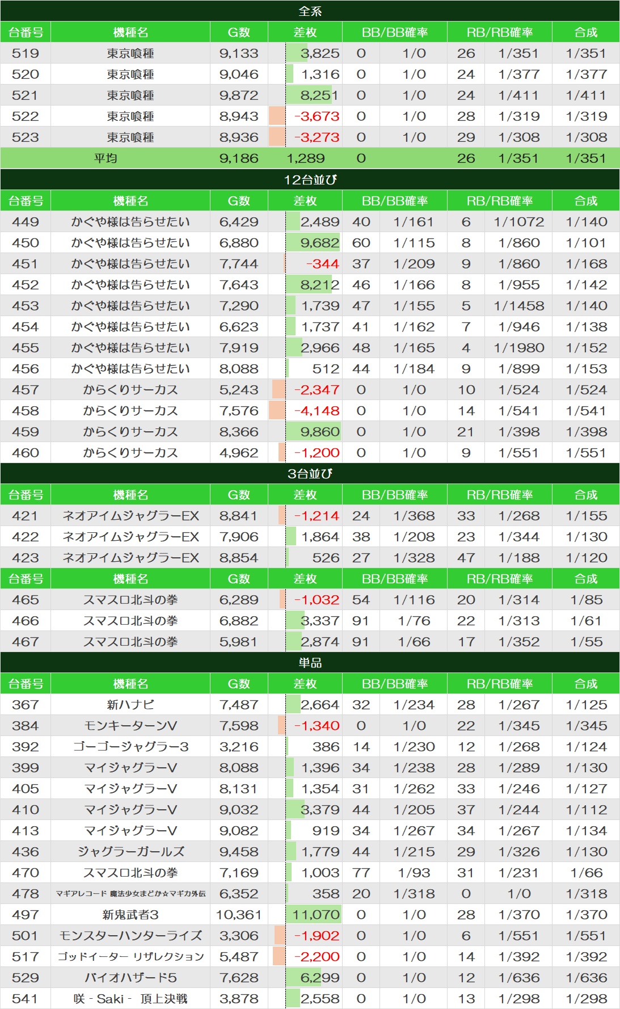This screenshot has width=620, height=1009.
Task: Click the 差枚 value 11,070
Action: [316, 915]
